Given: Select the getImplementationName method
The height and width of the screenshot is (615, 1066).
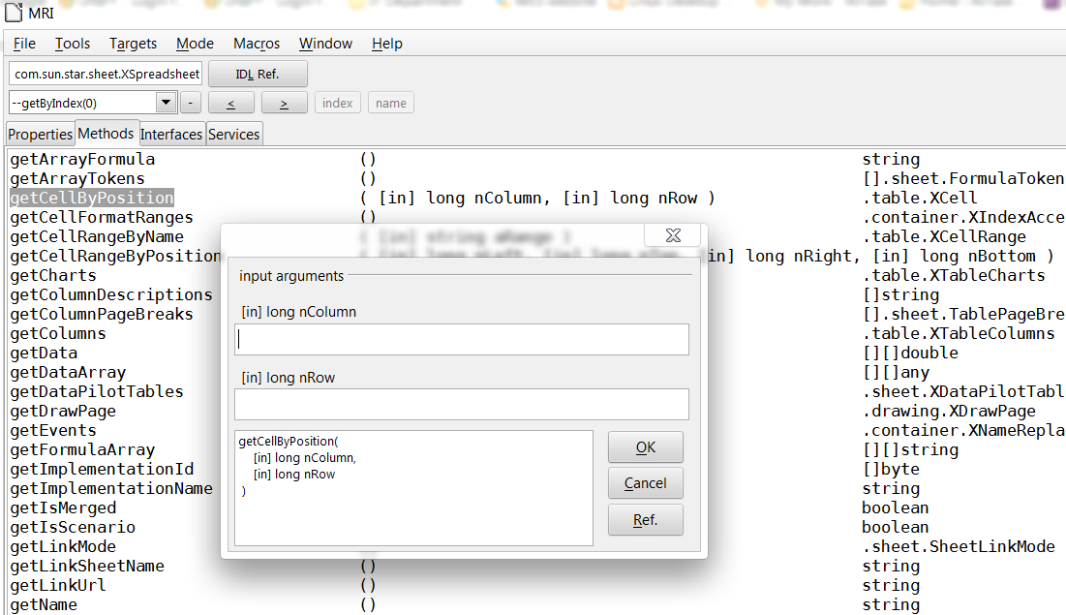Looking at the screenshot, I should [x=110, y=488].
